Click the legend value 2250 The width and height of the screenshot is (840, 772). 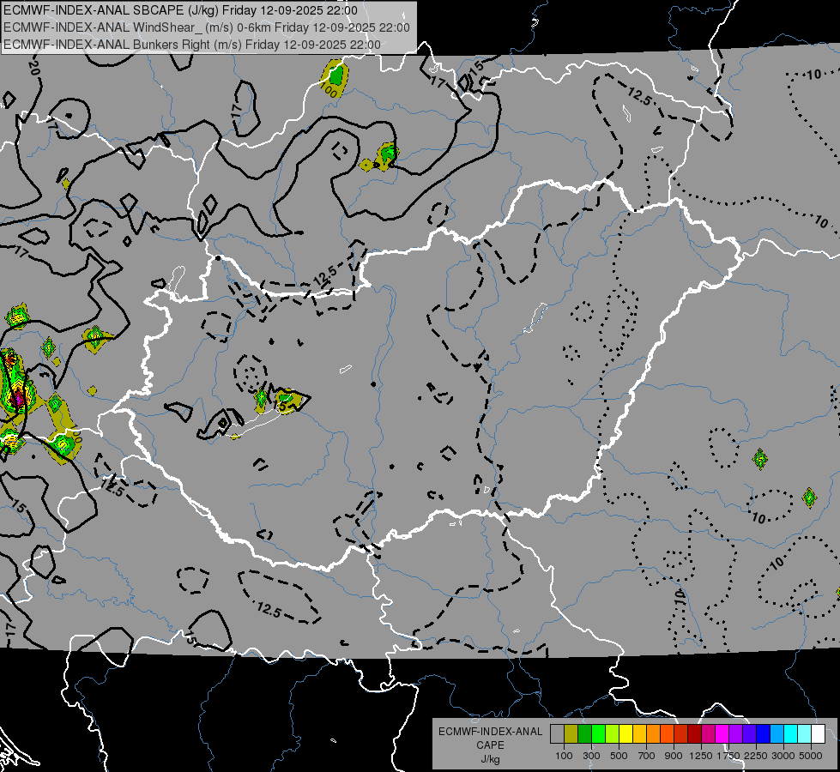click(x=756, y=756)
